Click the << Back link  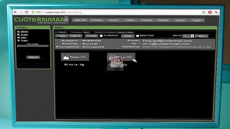click(61, 32)
